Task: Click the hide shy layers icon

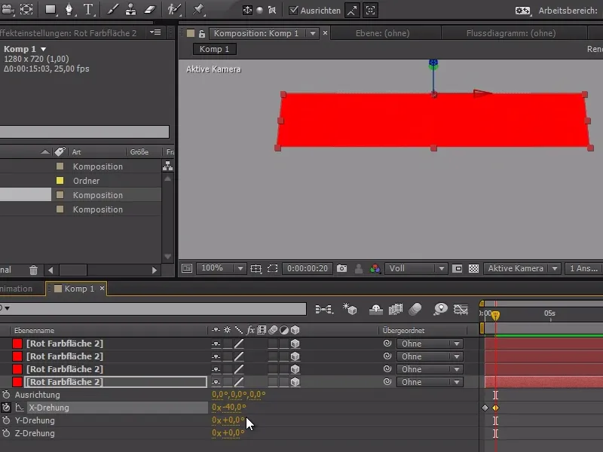Action: (375, 309)
